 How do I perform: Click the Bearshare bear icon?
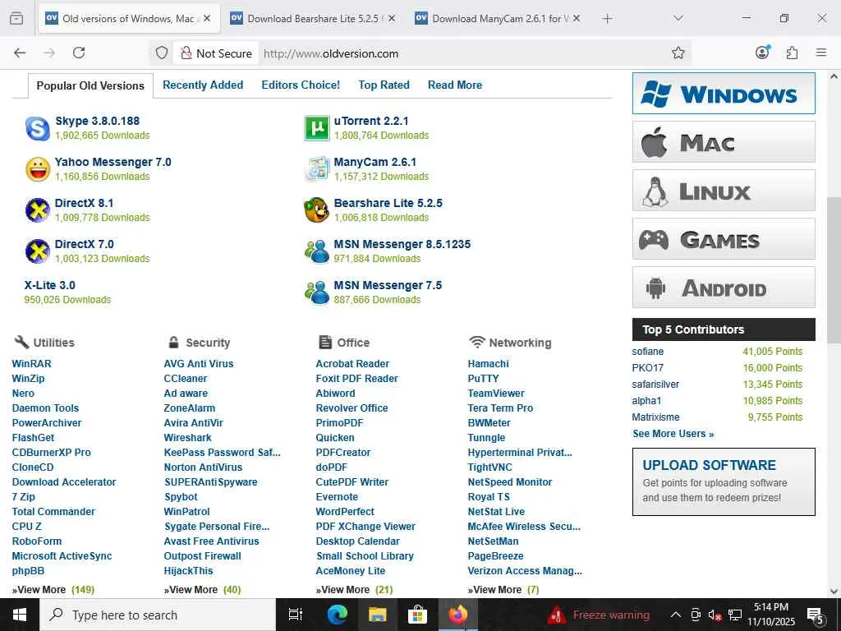coord(316,210)
